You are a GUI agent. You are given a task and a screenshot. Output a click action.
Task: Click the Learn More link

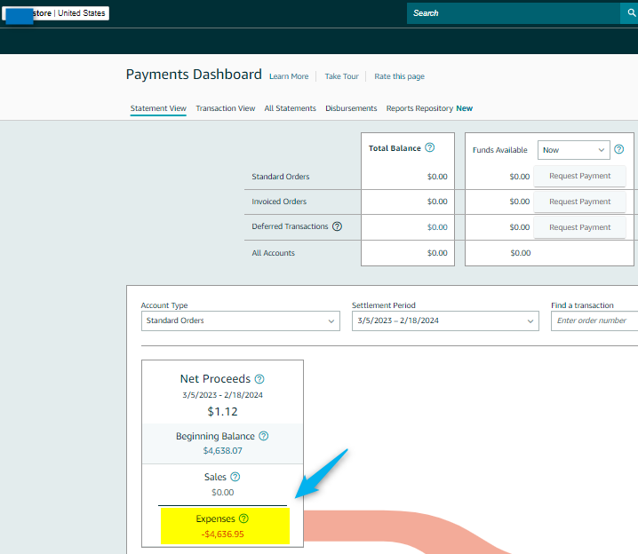[289, 76]
